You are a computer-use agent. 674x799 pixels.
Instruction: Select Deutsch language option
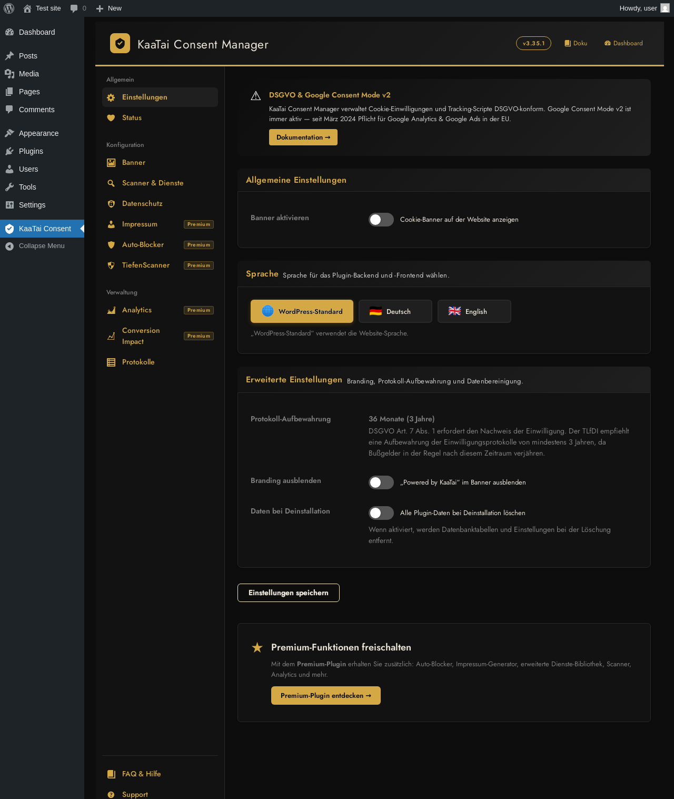395,311
